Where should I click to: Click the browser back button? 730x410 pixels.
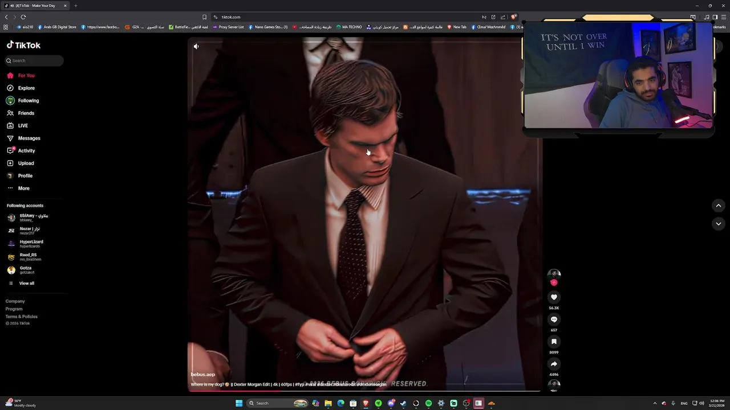tap(6, 17)
